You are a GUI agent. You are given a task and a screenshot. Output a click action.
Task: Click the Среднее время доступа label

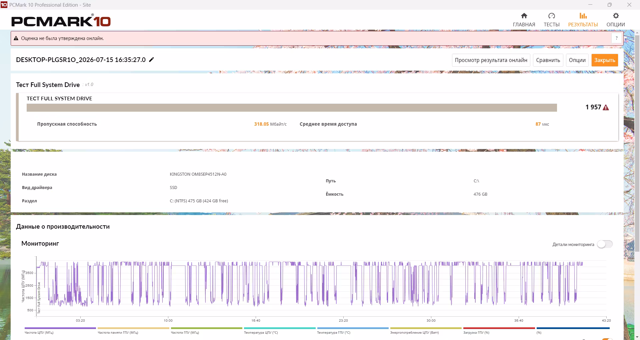[x=328, y=124]
